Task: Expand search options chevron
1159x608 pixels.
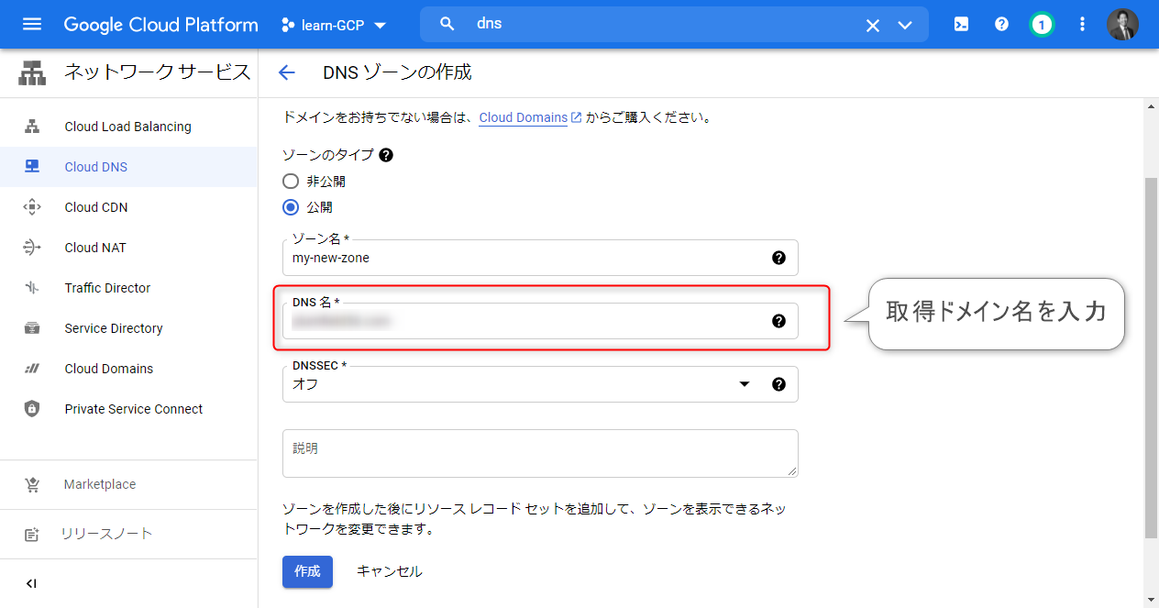Action: 905,25
